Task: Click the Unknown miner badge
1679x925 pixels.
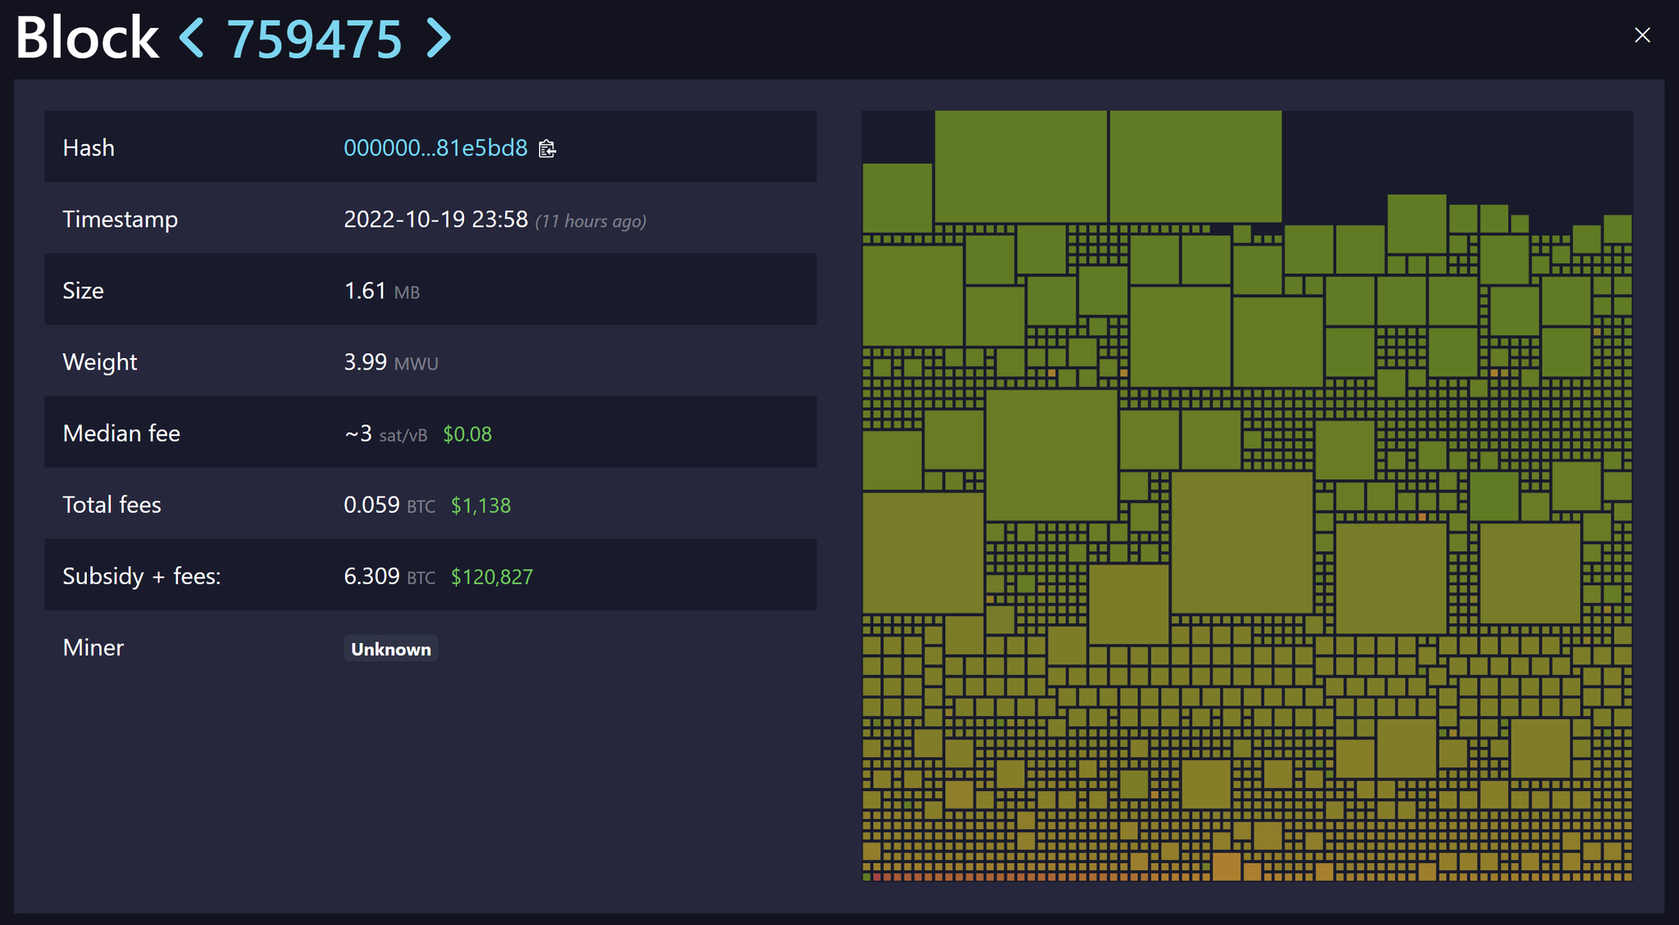Action: point(391,649)
